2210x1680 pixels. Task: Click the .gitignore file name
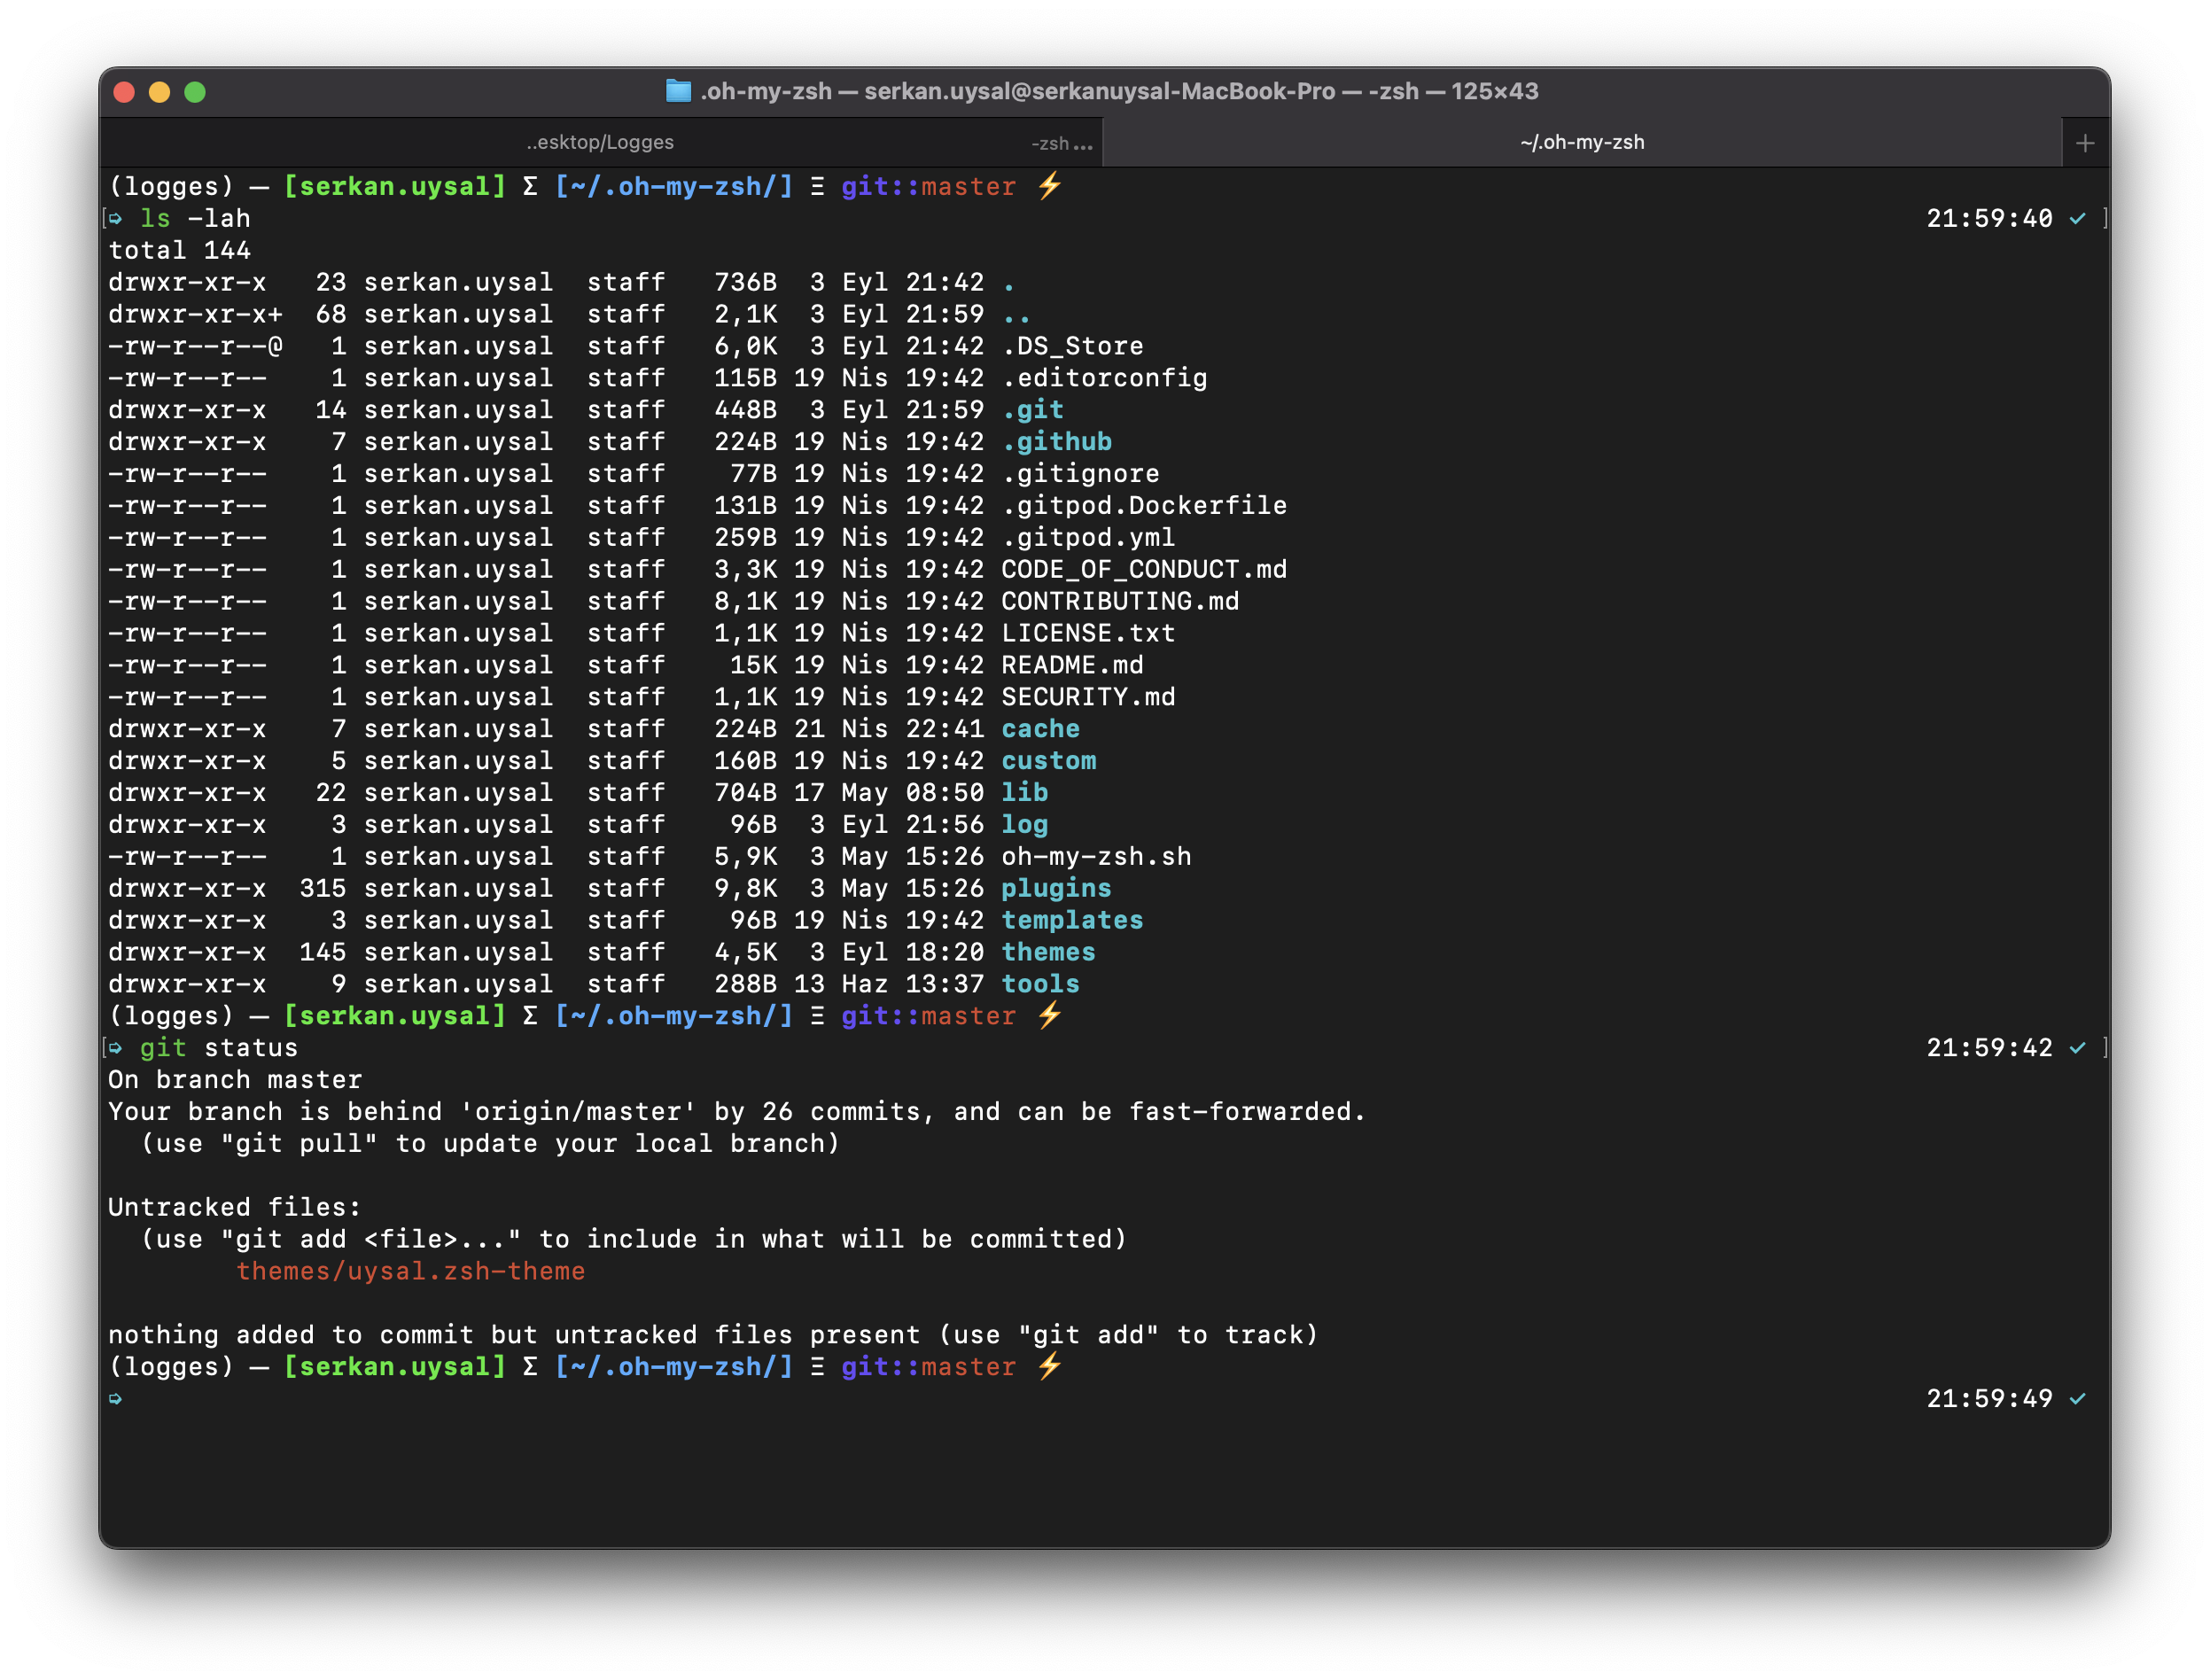coord(1080,474)
